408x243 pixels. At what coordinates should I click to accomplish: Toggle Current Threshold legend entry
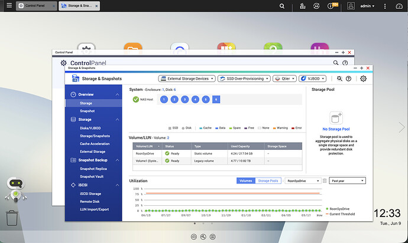(340, 214)
